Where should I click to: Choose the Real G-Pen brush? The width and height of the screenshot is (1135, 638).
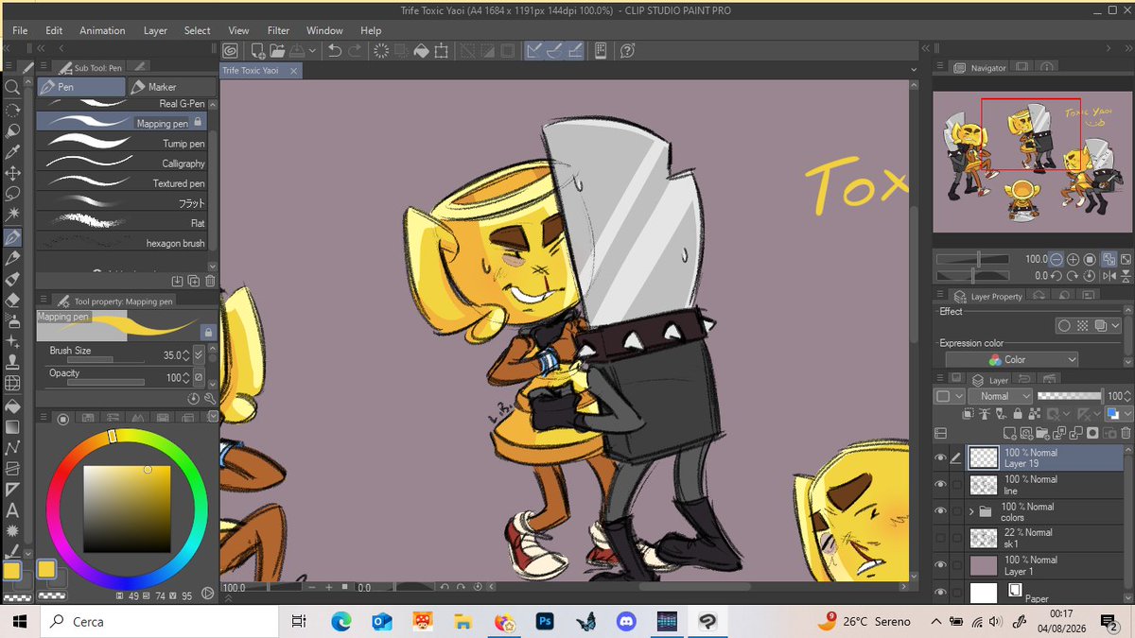coord(121,103)
